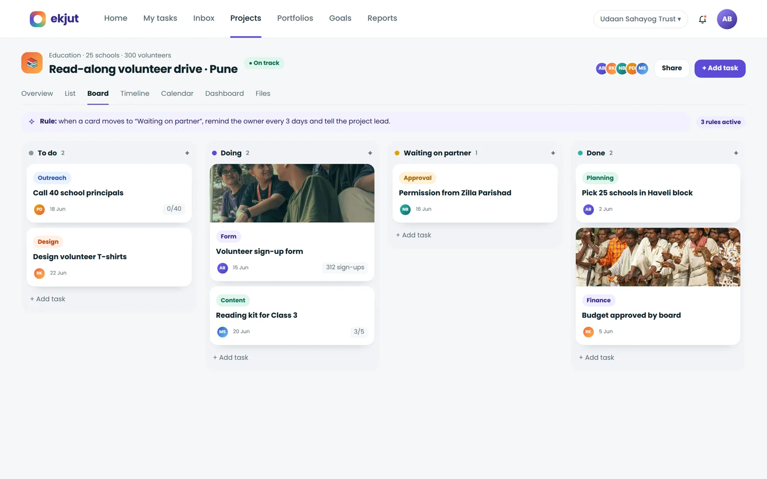Click the plus icon in Waiting on partner header
767x479 pixels.
pyautogui.click(x=553, y=153)
